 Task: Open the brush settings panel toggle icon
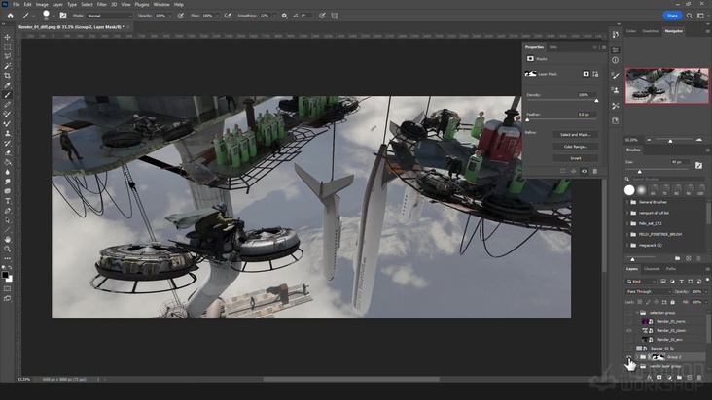[63, 16]
